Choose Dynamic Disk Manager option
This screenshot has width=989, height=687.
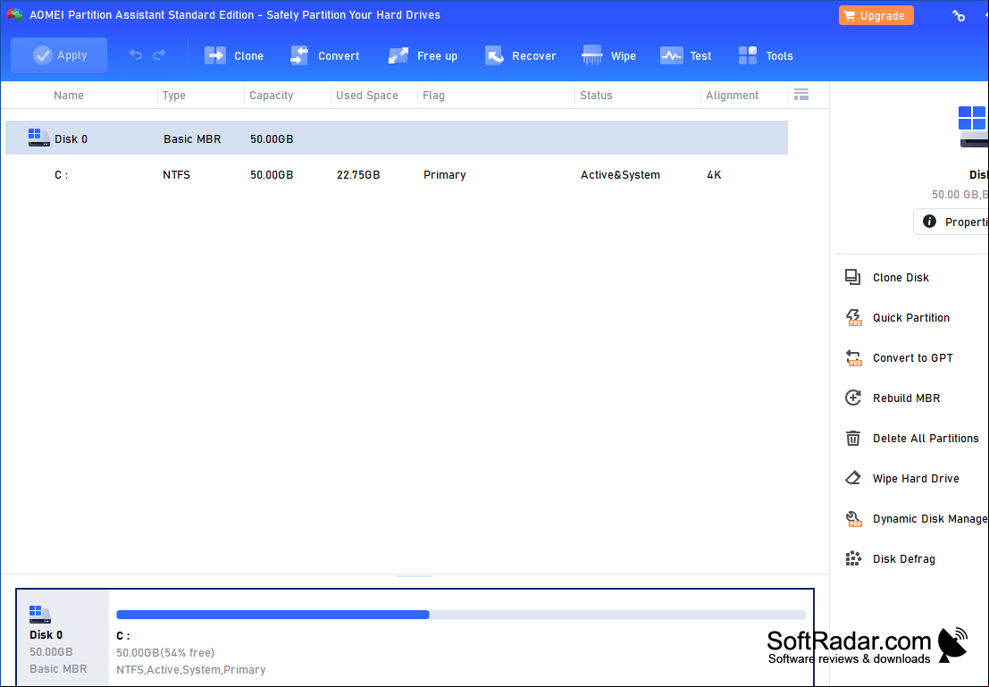tap(930, 518)
